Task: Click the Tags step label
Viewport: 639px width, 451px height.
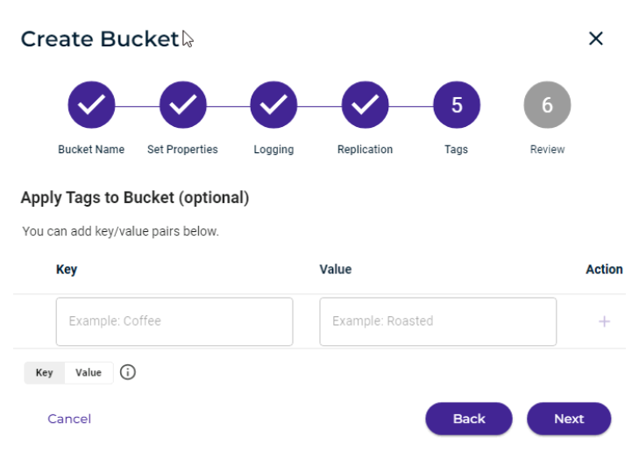Action: 456,150
